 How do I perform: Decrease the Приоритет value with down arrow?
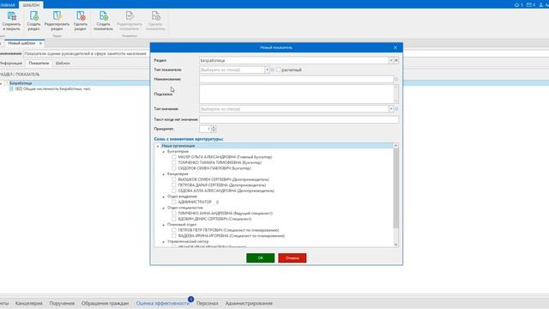(214, 130)
